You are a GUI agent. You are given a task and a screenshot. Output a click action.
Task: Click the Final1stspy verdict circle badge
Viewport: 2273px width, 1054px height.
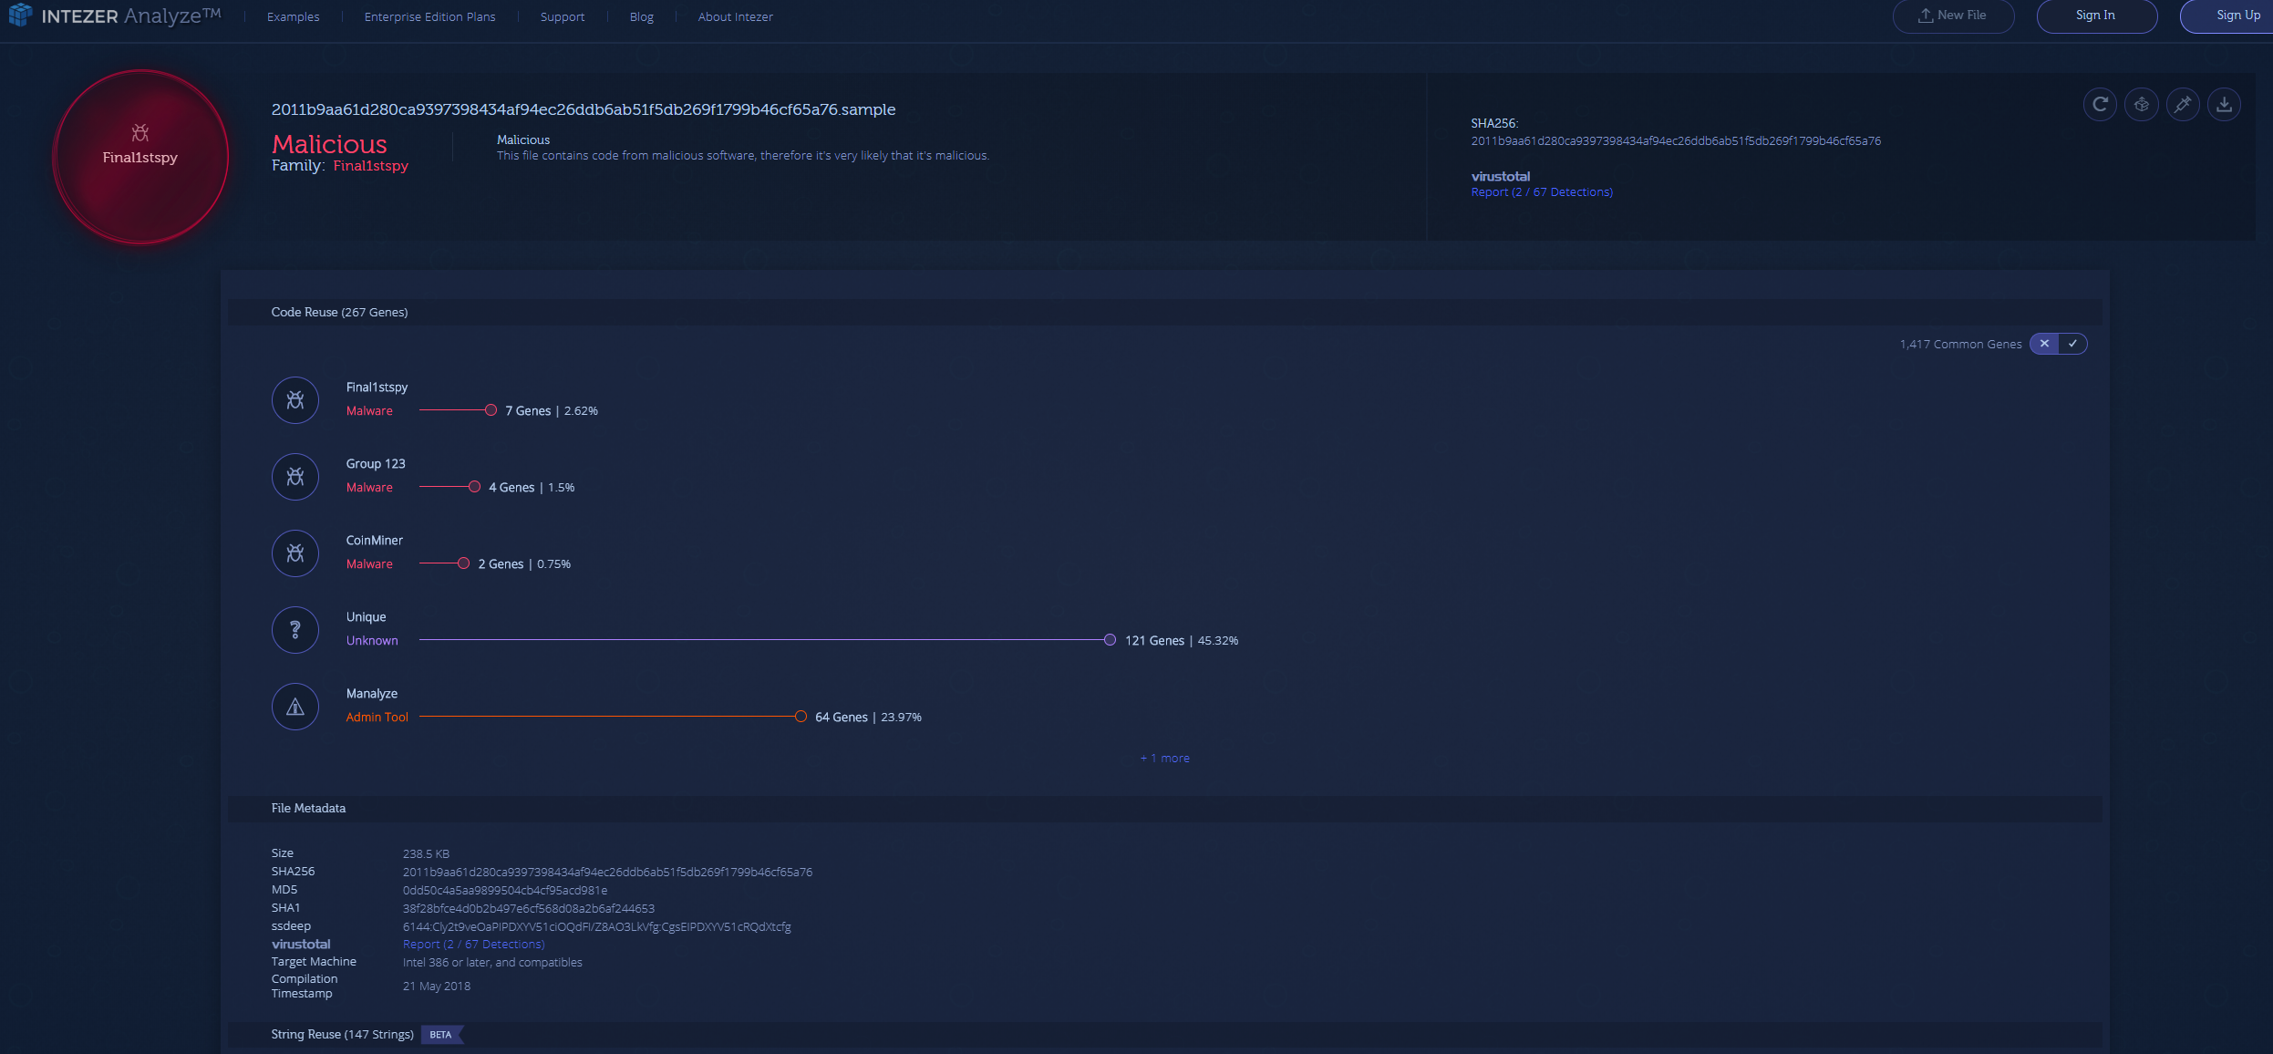[140, 157]
